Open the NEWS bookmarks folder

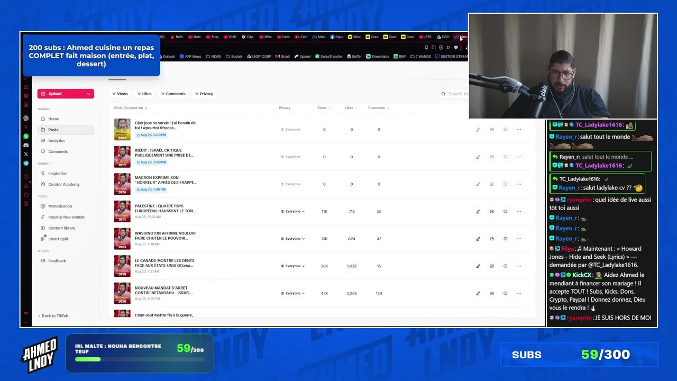[x=214, y=57]
